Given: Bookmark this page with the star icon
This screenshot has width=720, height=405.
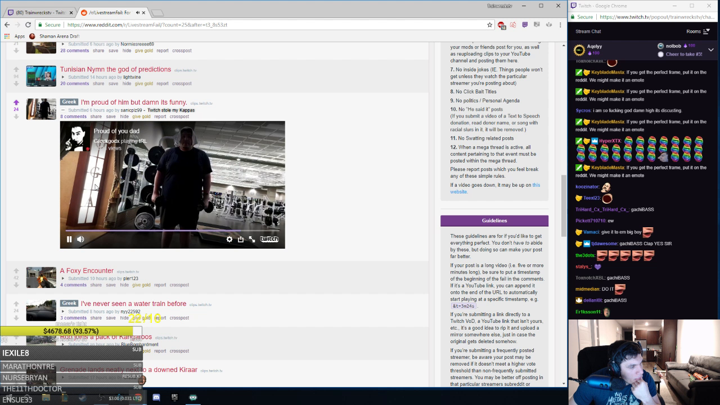Looking at the screenshot, I should 489,25.
